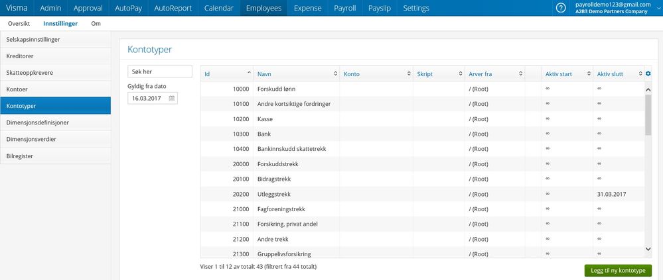Focus the Søk her search field
Image resolution: width=663 pixels, height=280 pixels.
click(x=160, y=71)
